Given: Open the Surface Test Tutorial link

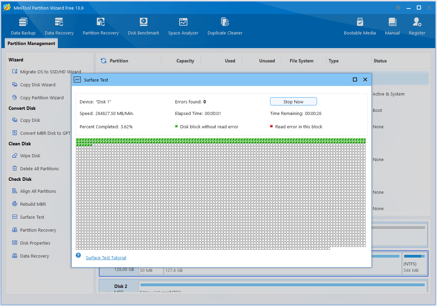Looking at the screenshot, I should (106, 258).
